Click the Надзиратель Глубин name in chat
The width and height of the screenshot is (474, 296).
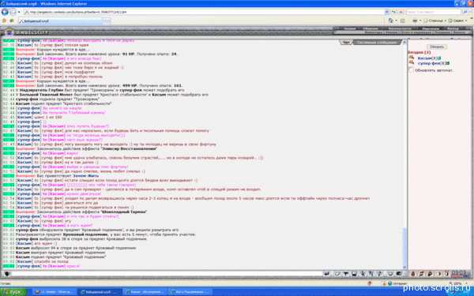click(x=42, y=90)
